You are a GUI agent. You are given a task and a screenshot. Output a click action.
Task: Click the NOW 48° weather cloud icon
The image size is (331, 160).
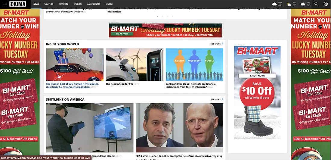[274, 4]
